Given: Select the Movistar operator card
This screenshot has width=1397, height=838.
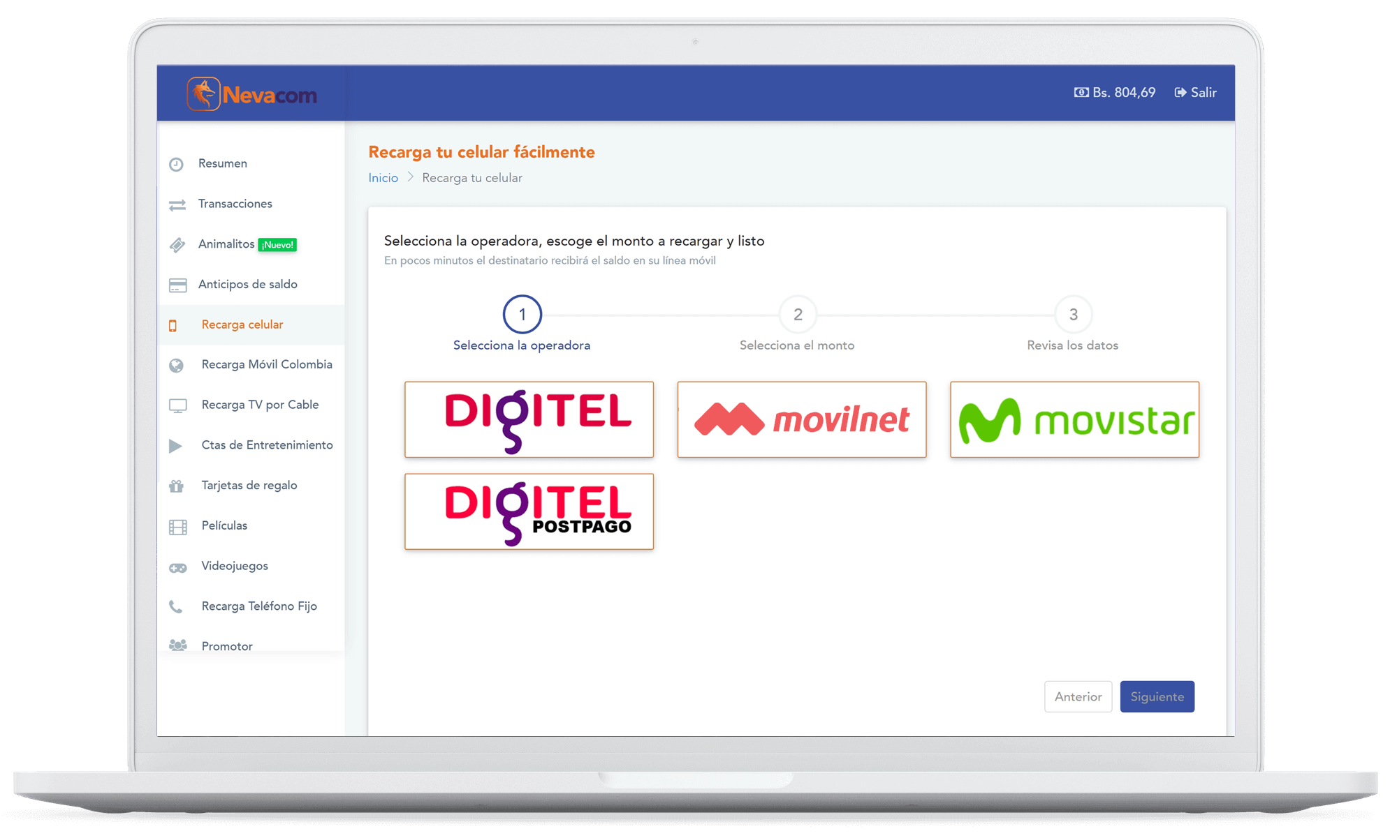Looking at the screenshot, I should pyautogui.click(x=1074, y=419).
